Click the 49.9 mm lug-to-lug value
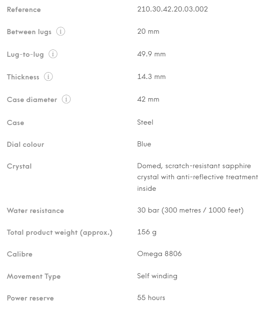 coord(151,54)
